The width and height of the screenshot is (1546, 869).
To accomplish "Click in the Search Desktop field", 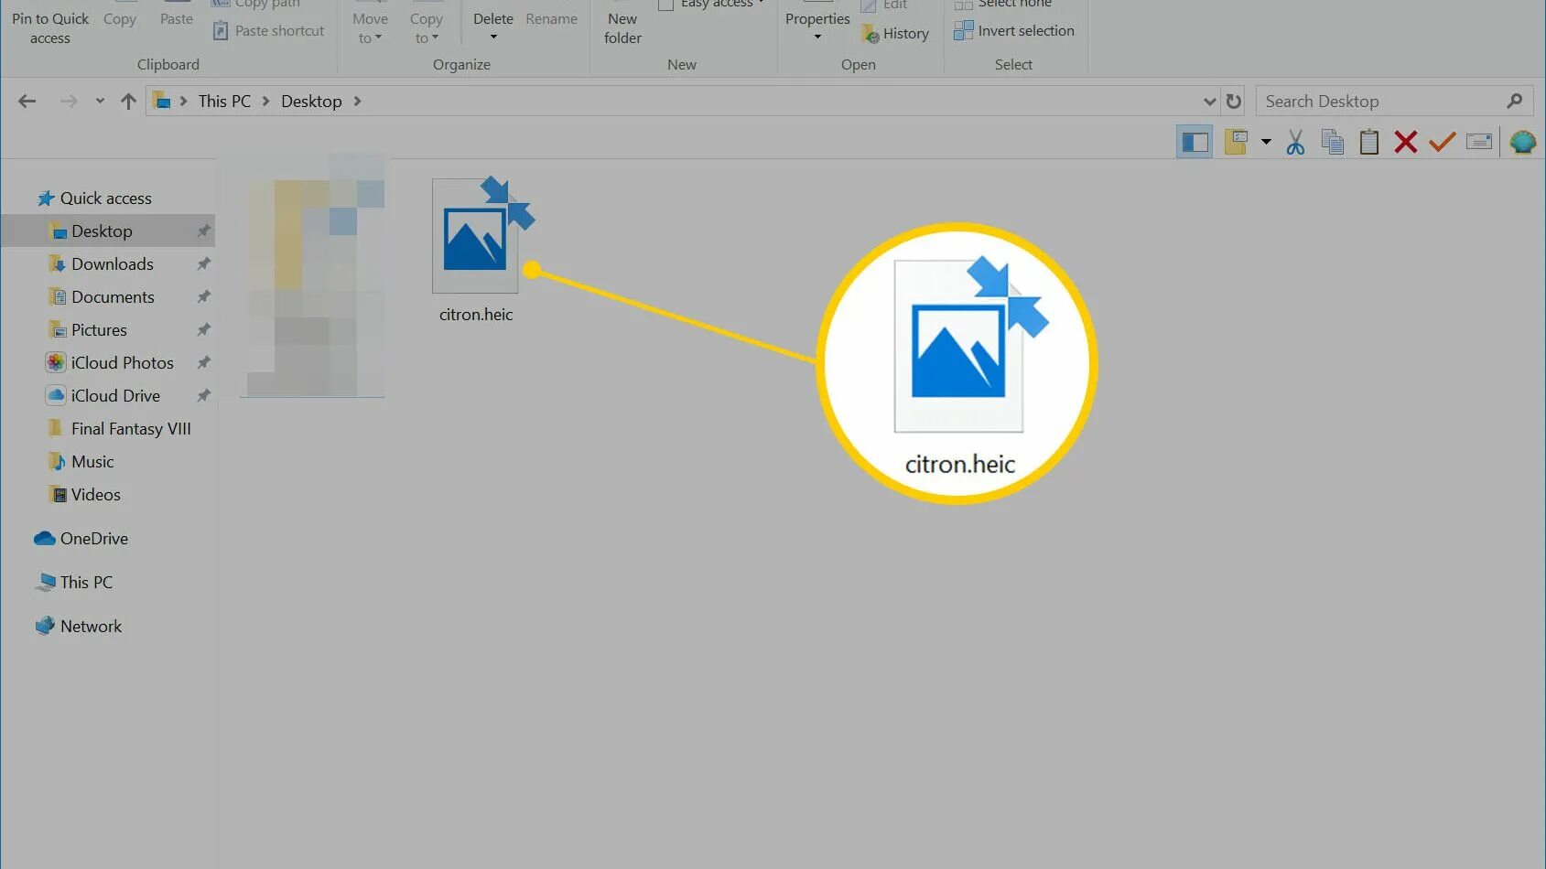I will point(1395,102).
